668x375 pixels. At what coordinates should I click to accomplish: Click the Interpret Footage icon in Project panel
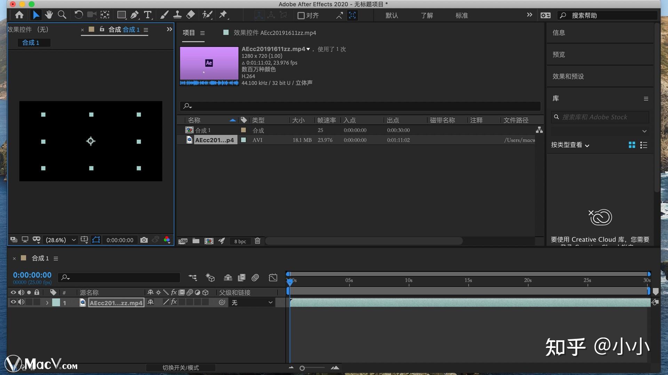(183, 241)
